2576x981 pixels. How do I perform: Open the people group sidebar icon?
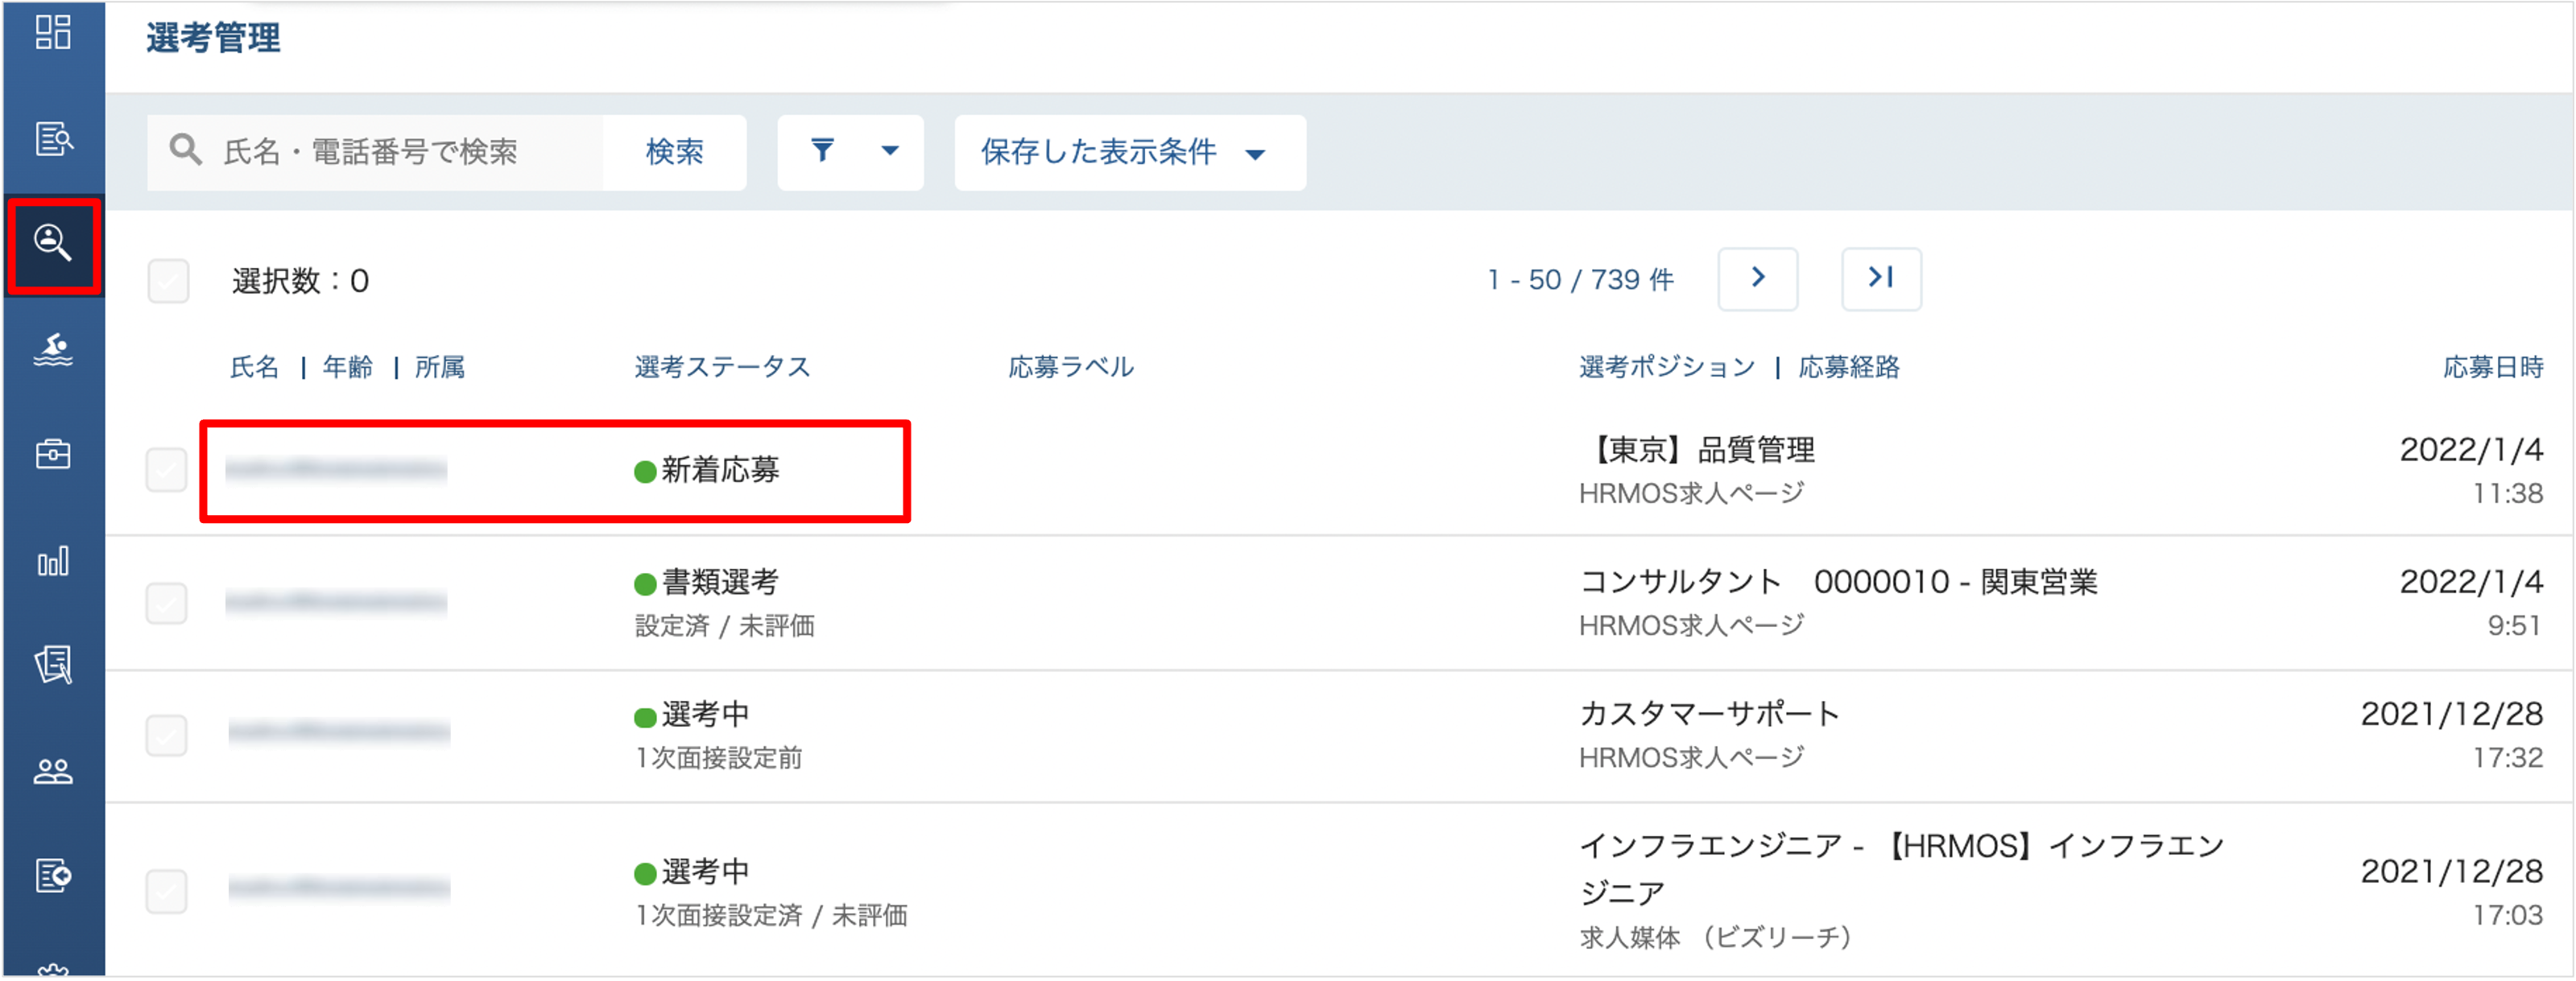(53, 770)
